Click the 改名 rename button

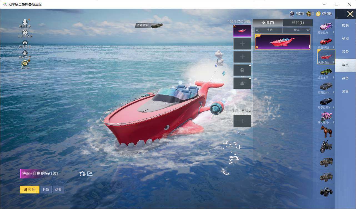pyautogui.click(x=58, y=190)
